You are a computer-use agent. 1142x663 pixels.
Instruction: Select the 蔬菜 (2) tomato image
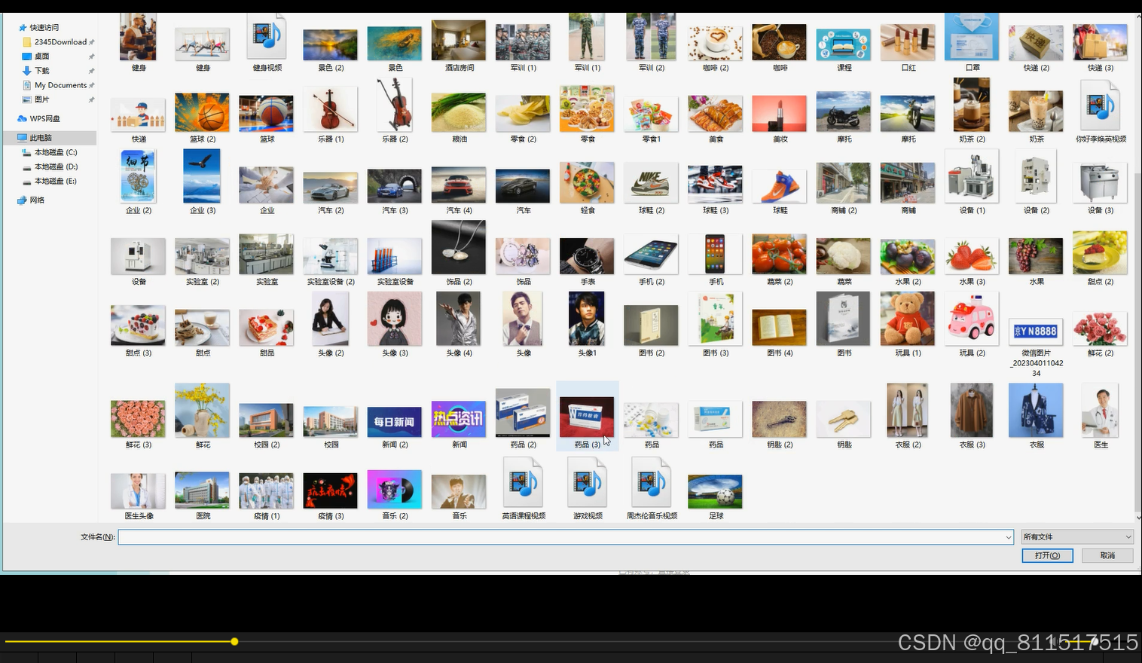click(x=780, y=254)
